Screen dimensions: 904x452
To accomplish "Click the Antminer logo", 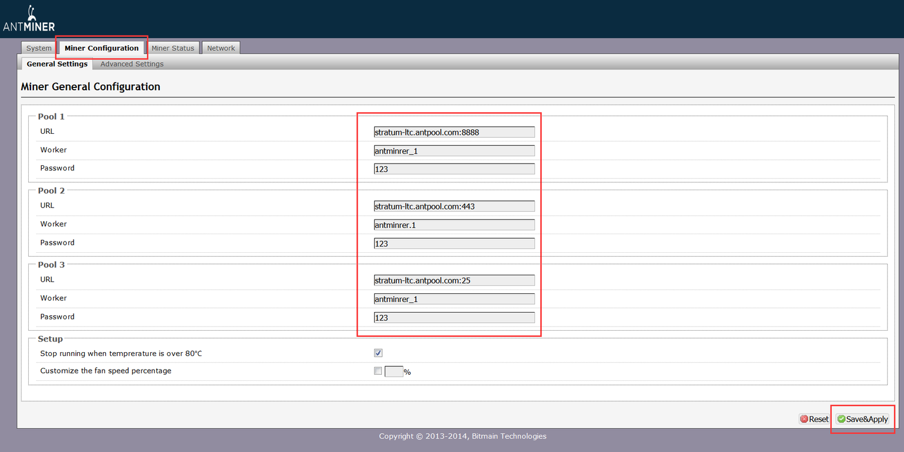I will pos(29,19).
